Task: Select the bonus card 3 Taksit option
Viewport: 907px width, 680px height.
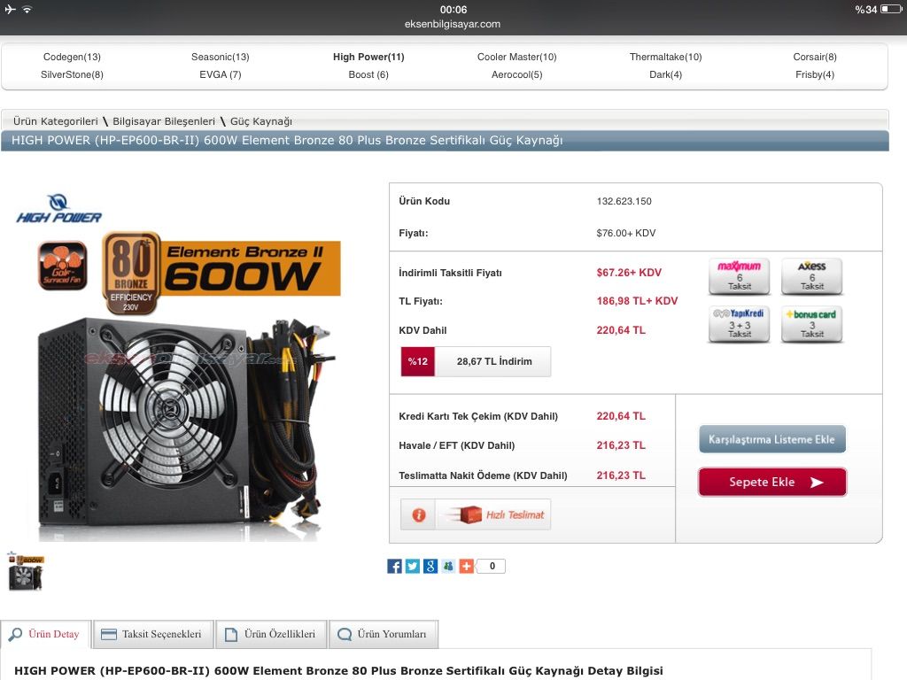Action: click(811, 324)
